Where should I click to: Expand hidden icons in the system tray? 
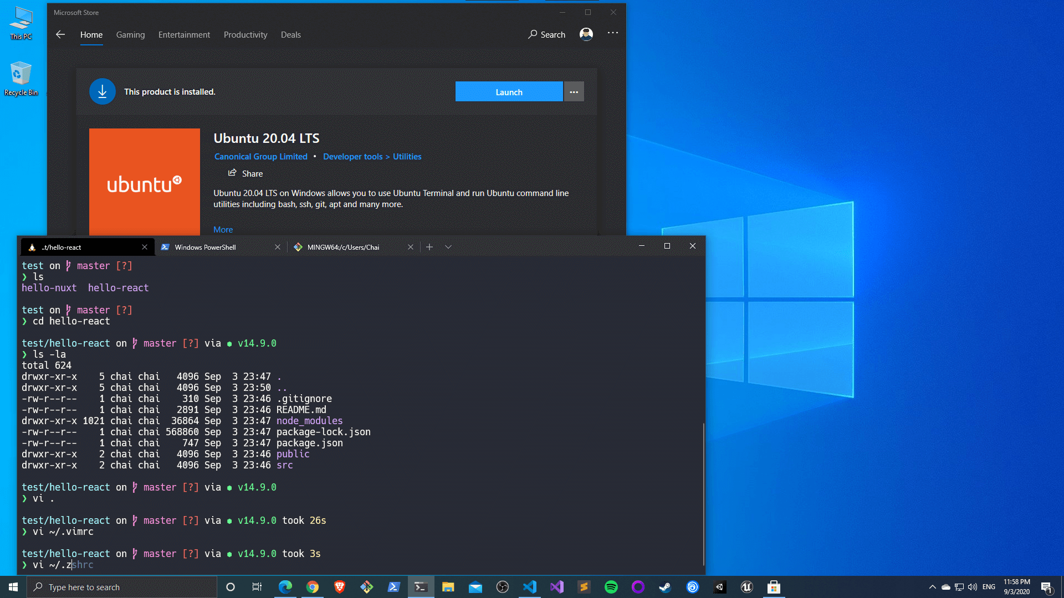click(x=933, y=587)
